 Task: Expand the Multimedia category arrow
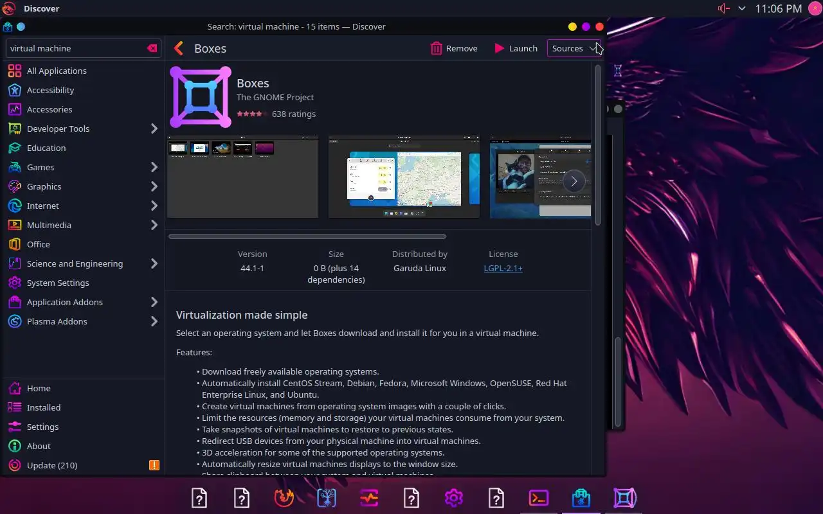(154, 225)
